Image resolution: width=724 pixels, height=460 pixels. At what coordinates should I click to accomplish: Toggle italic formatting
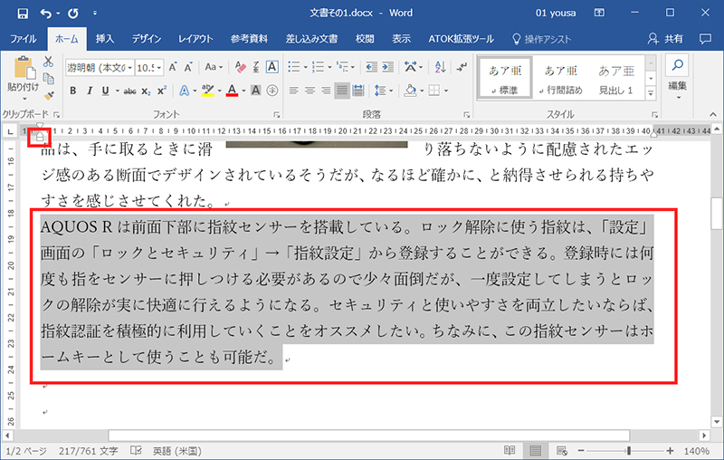pyautogui.click(x=90, y=91)
